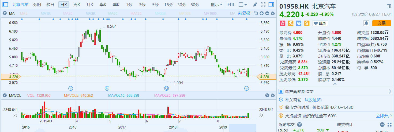Switch to 30分 minute chart
Image resolution: width=394 pixels, height=132 pixels.
tap(182, 5)
